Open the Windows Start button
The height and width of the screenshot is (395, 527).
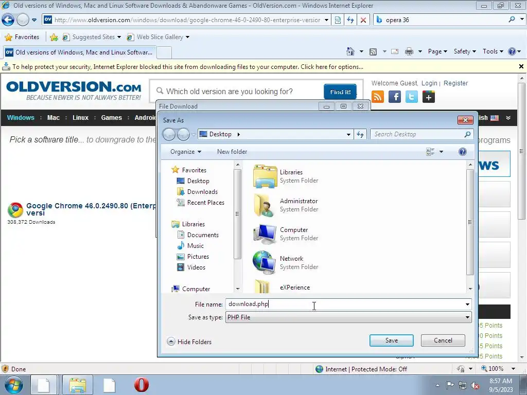(x=14, y=385)
